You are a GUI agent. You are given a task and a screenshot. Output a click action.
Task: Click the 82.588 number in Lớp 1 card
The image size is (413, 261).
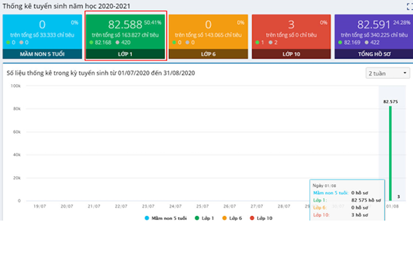pos(125,25)
